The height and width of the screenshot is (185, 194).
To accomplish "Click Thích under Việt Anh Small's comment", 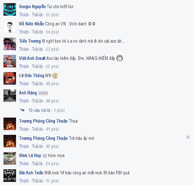I will [x=24, y=66].
